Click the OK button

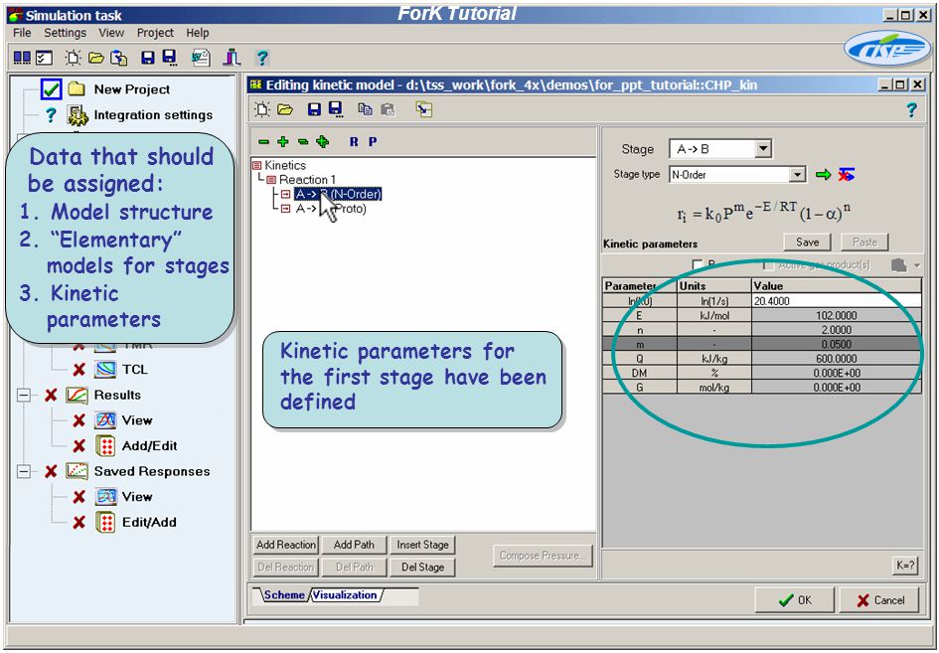[x=795, y=600]
